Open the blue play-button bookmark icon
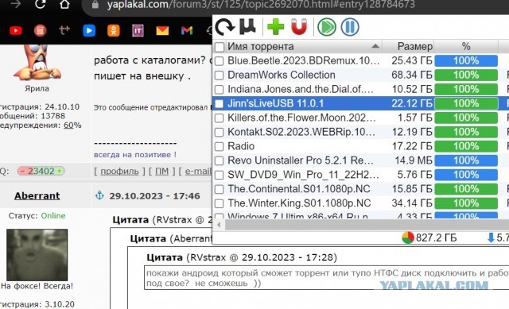The height and width of the screenshot is (309, 509). pyautogui.click(x=89, y=31)
